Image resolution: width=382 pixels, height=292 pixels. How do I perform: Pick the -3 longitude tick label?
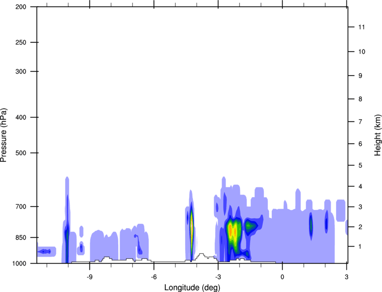coord(218,277)
